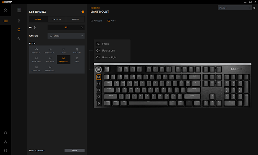This screenshot has height=155, width=258.
Task: Click the spacebar on the keyboard image
Action: [148, 102]
